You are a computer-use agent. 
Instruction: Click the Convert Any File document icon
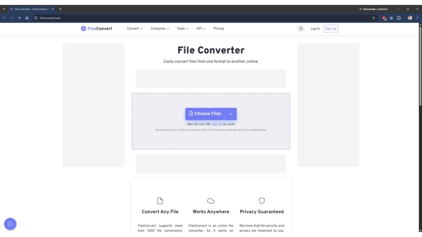point(160,201)
